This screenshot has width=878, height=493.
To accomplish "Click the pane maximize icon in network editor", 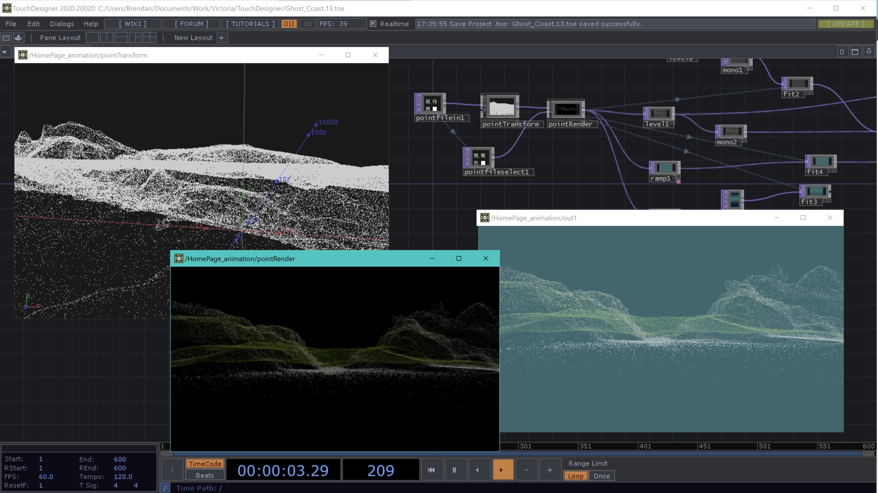I will 855,52.
